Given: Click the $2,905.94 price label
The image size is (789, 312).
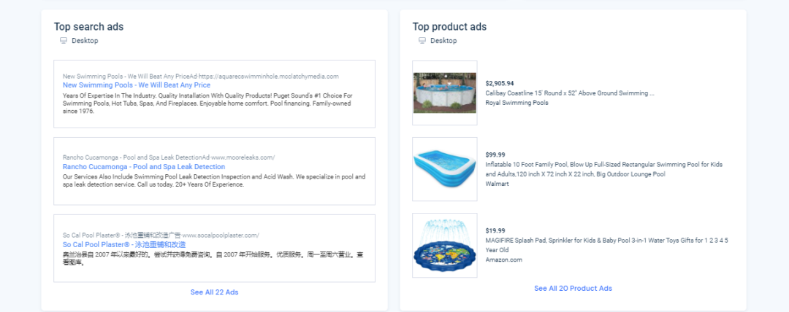Looking at the screenshot, I should coord(500,83).
